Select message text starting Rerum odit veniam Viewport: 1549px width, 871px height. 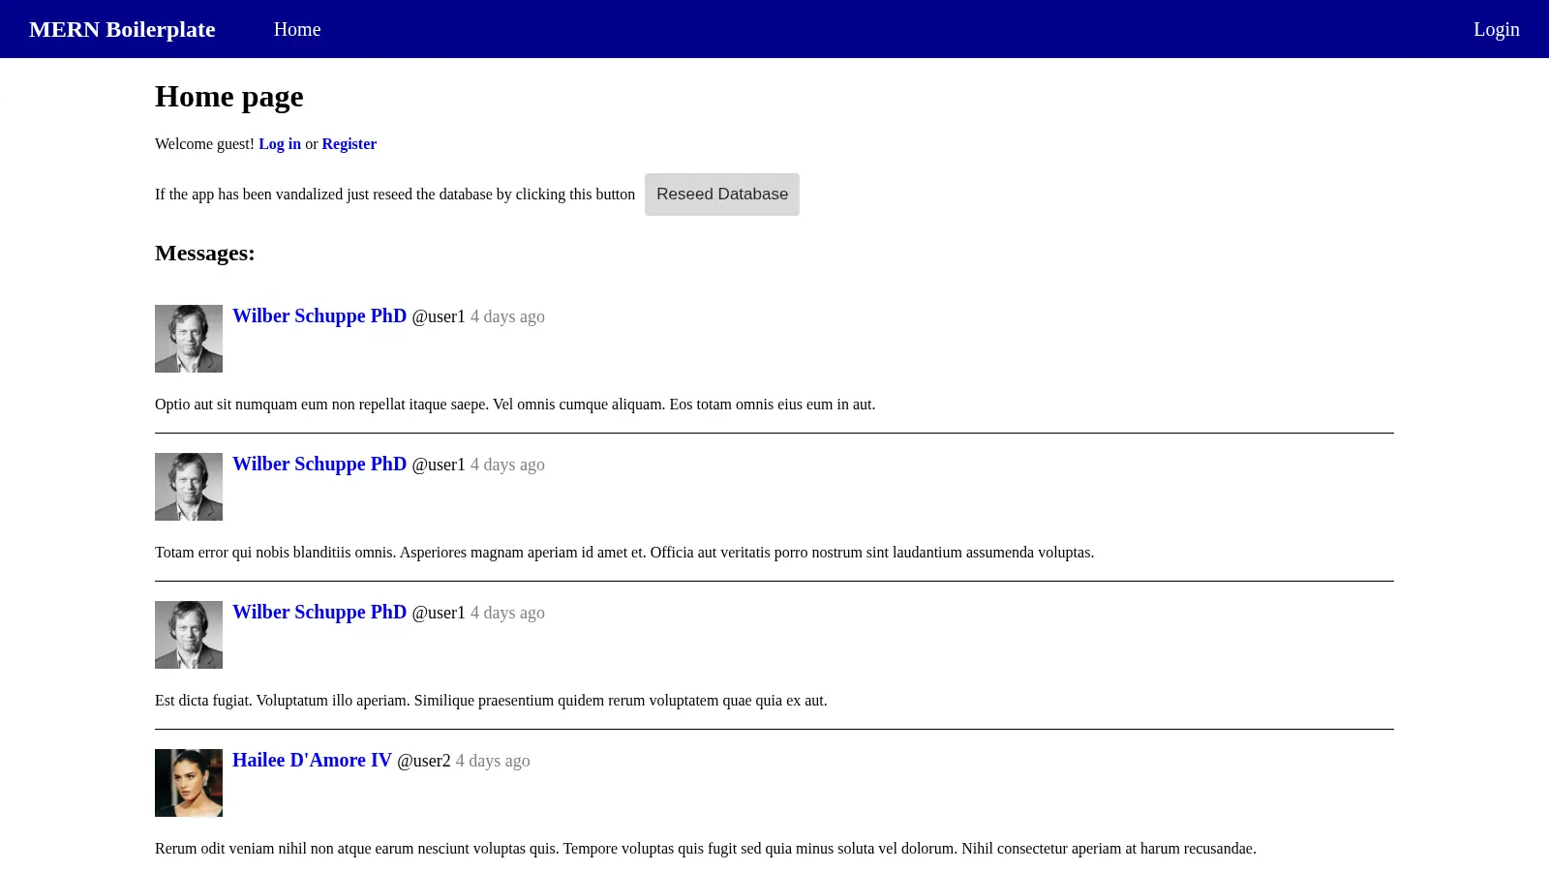tap(706, 849)
